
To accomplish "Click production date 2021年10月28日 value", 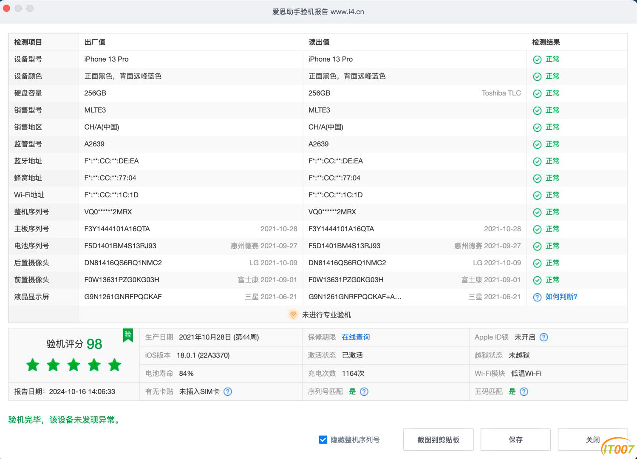I will coord(219,337).
